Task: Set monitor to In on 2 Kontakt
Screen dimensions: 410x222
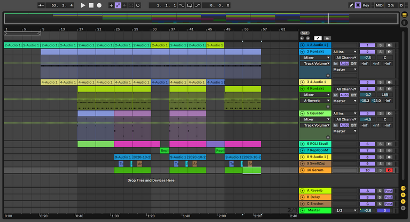Action: (x=335, y=64)
